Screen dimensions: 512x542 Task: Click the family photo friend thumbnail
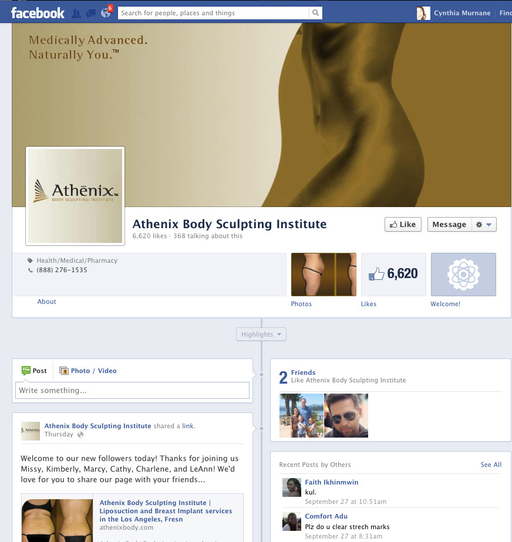pos(301,415)
